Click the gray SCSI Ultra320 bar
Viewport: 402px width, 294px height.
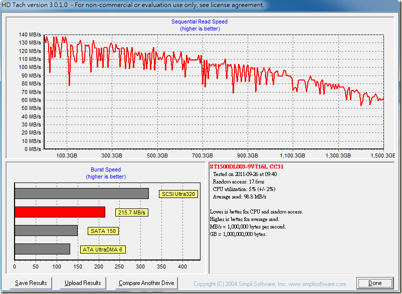81,193
